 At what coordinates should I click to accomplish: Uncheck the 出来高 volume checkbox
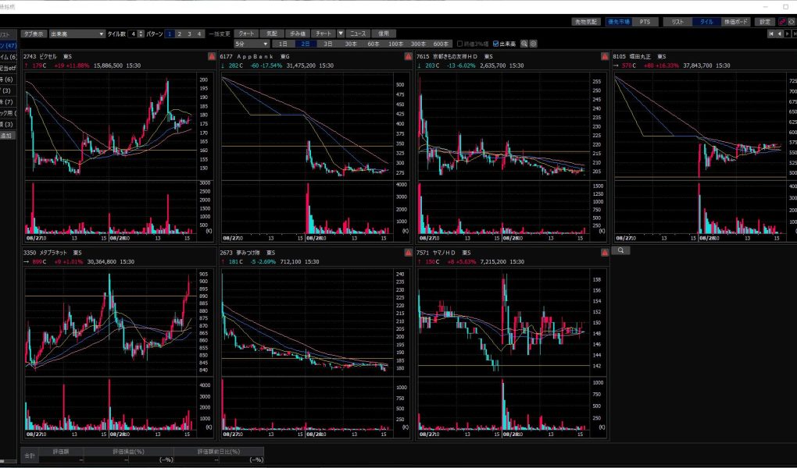[x=496, y=44]
